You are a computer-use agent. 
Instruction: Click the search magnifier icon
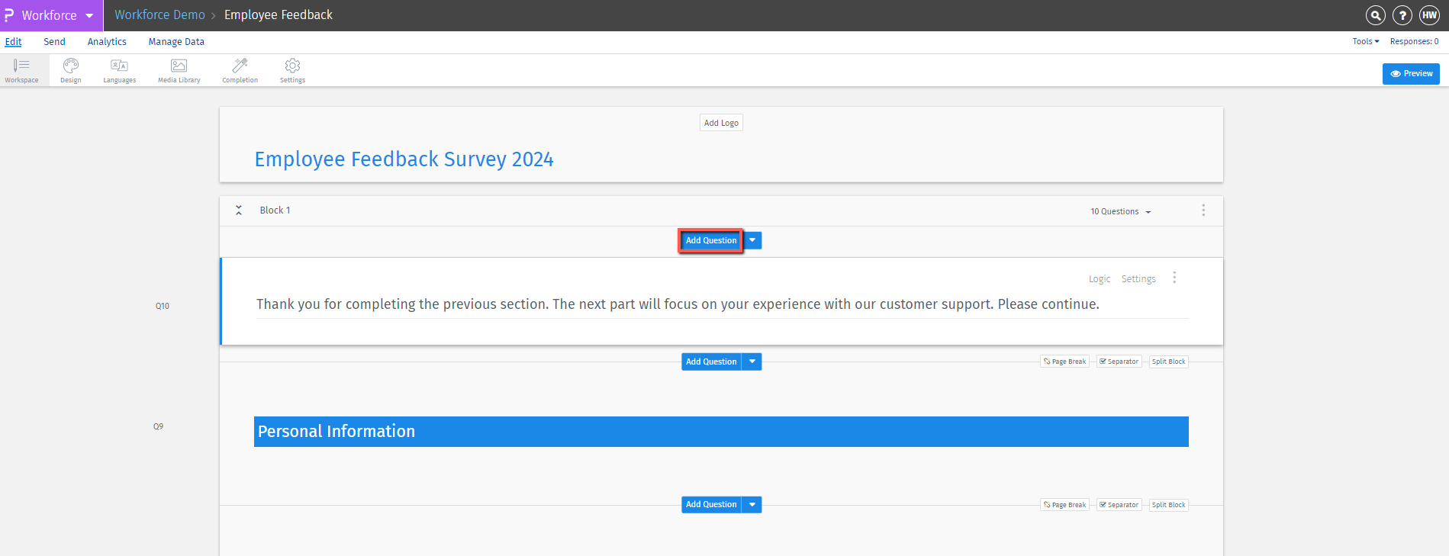(x=1375, y=15)
